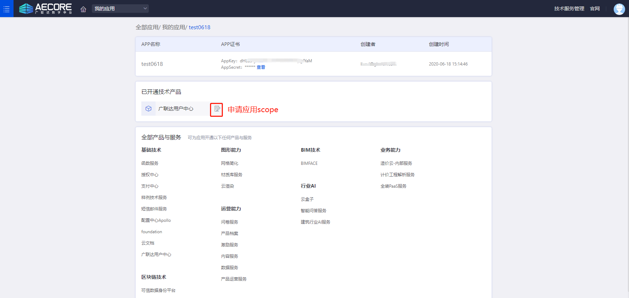629x298 pixels.
Task: Go to home via house icon
Action: [x=83, y=9]
